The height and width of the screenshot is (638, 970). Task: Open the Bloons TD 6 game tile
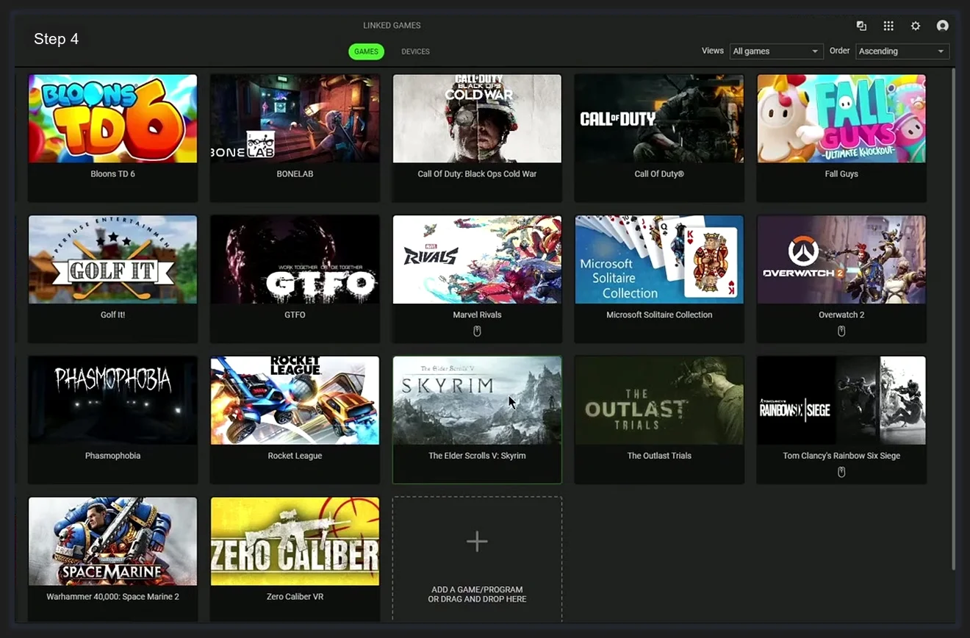click(112, 118)
